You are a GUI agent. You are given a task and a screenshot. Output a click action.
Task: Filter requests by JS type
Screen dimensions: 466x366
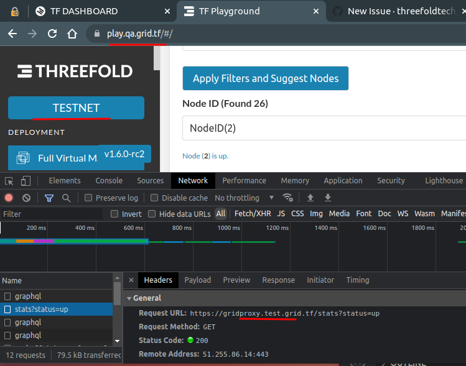pyautogui.click(x=281, y=214)
